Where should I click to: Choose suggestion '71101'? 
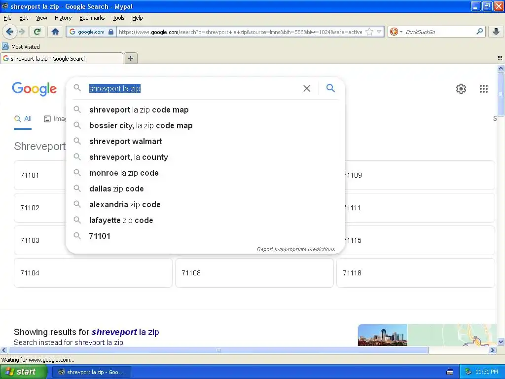(x=206, y=236)
